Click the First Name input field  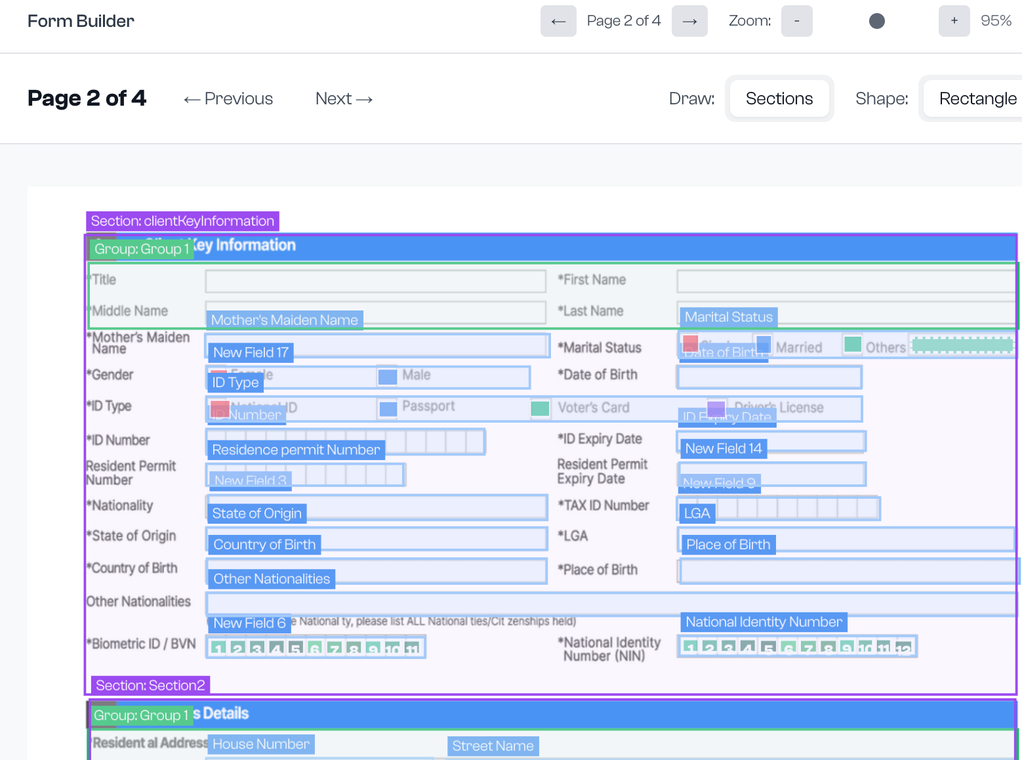tap(845, 282)
